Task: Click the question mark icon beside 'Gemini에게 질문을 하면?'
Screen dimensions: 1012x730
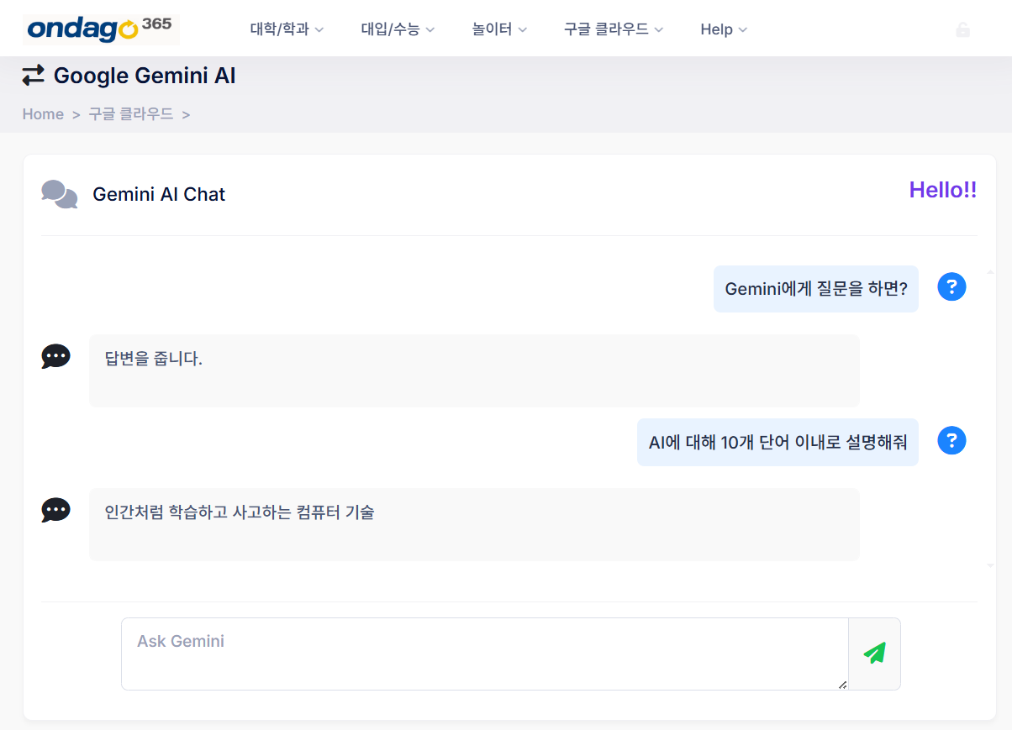Action: click(x=951, y=287)
